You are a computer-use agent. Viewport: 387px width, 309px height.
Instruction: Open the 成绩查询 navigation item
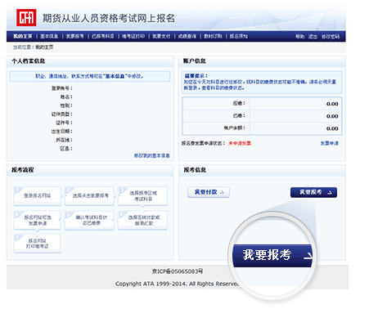(x=187, y=36)
